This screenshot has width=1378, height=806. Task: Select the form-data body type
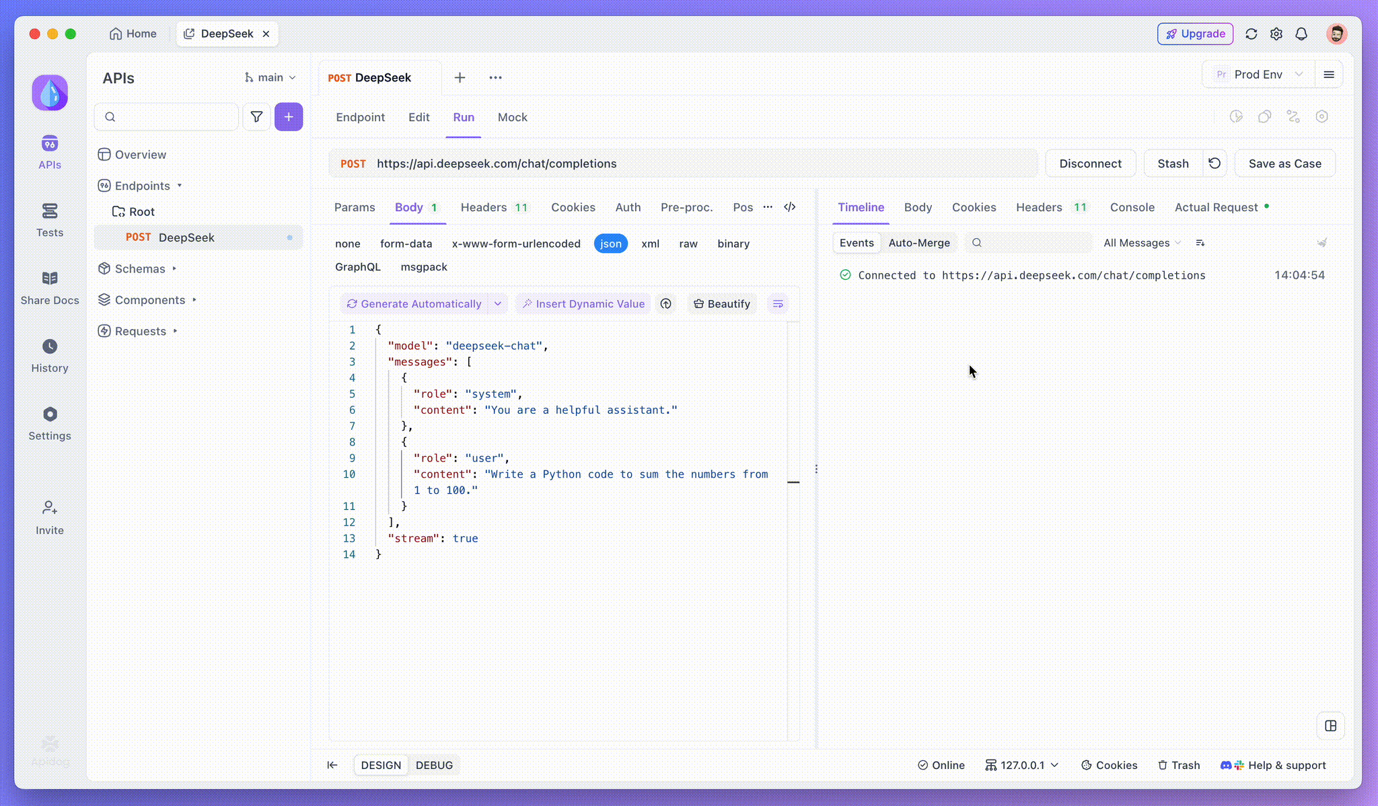[406, 244]
